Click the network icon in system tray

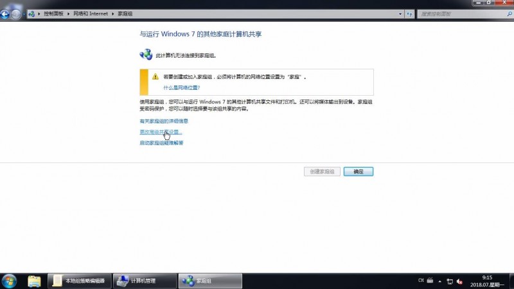point(450,281)
